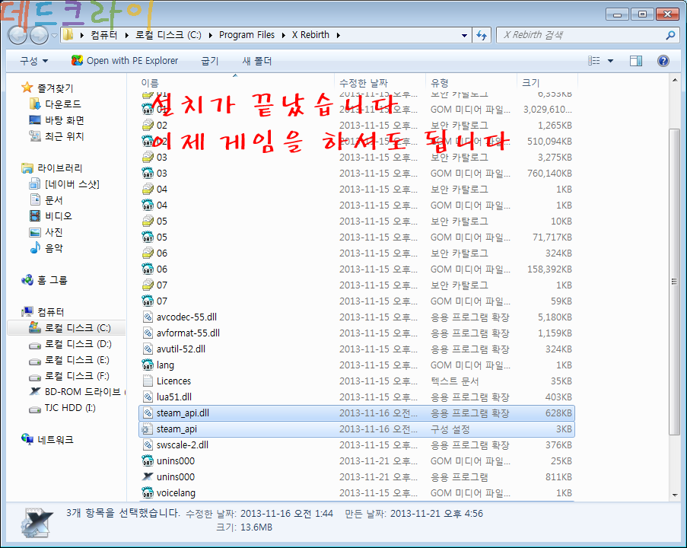Select the Licences text file icon

pos(148,381)
